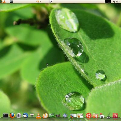Open the desktop folder stack icon in dock
121x121 pixels.
[x=102, y=116]
